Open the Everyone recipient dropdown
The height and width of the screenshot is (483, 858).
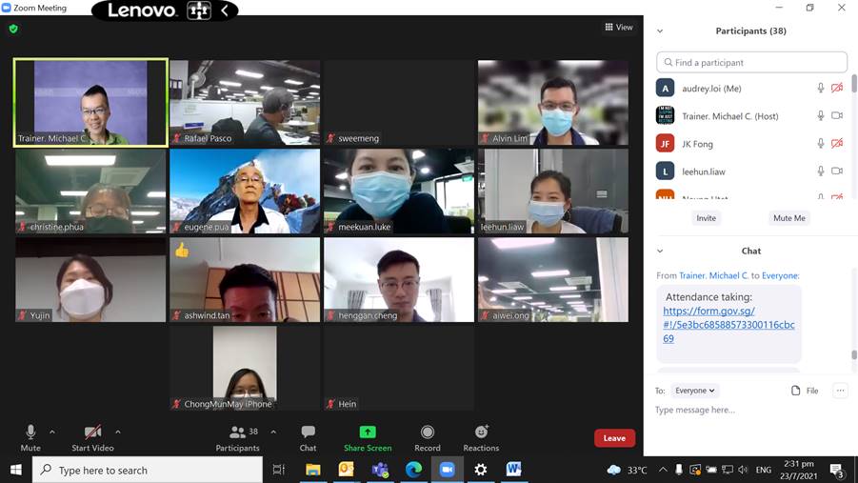pos(694,391)
